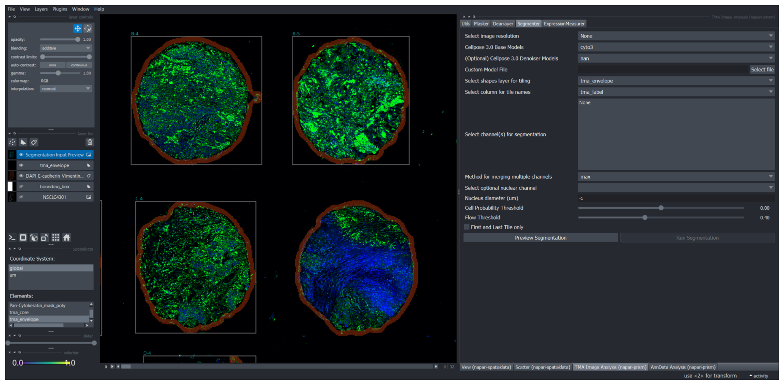The width and height of the screenshot is (784, 385).
Task: Open column for tile names dropdown
Action: click(x=676, y=92)
